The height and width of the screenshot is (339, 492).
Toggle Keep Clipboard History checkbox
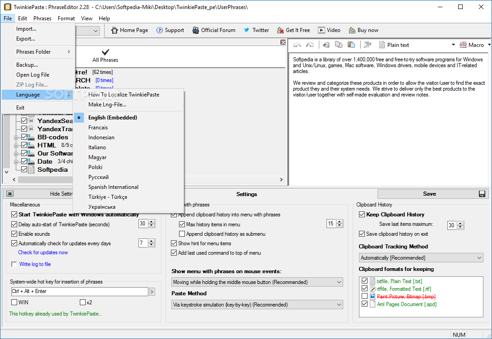[x=362, y=215]
